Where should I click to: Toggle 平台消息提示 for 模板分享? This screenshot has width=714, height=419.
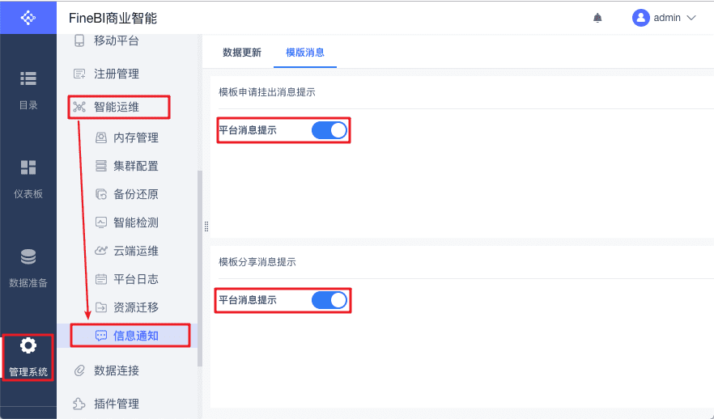[x=329, y=300]
